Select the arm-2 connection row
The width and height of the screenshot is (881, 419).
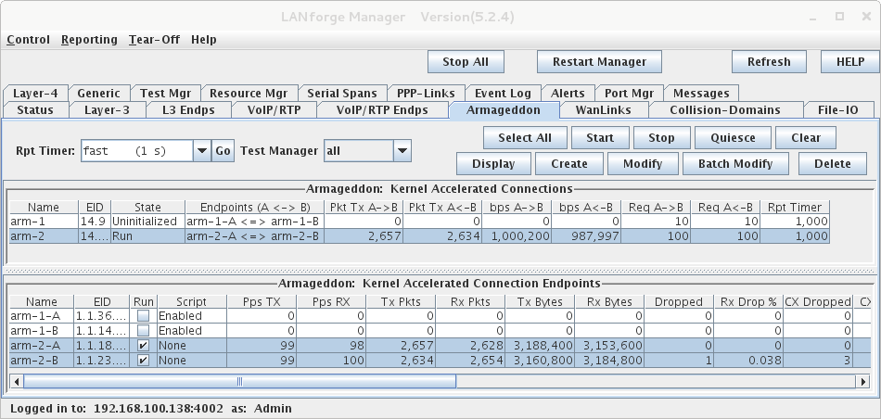(419, 236)
